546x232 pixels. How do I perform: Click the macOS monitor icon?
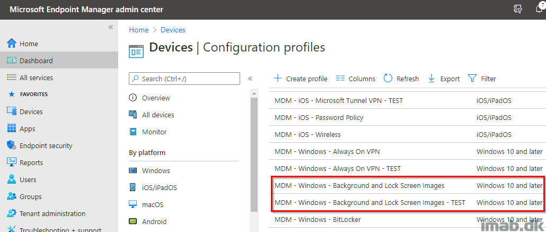click(133, 204)
